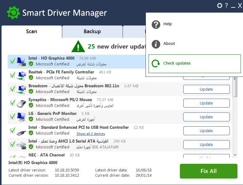Select the NEC - ATA Channel row

tap(120, 155)
